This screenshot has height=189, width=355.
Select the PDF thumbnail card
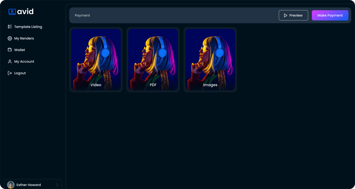pyautogui.click(x=153, y=60)
